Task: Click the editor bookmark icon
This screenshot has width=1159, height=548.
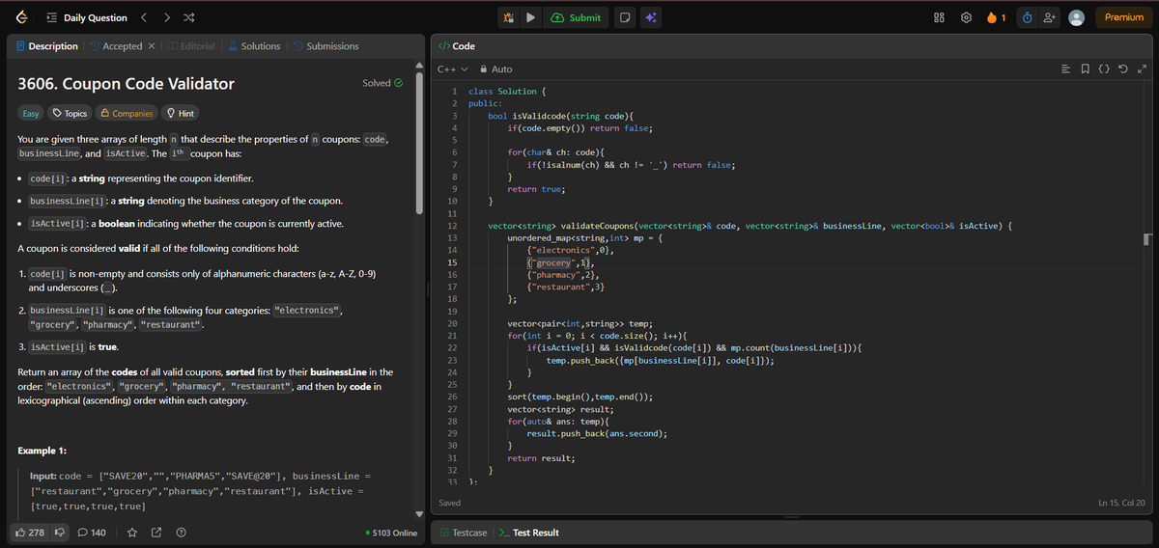Action: click(1087, 69)
